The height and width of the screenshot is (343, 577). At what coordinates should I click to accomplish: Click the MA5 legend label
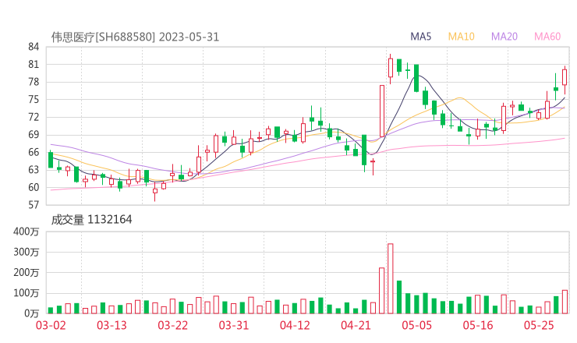[420, 37]
